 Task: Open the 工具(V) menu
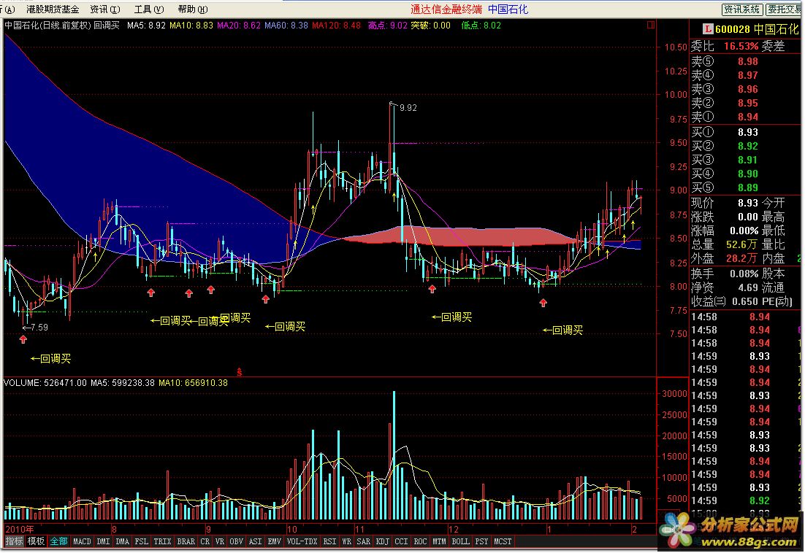tap(149, 9)
